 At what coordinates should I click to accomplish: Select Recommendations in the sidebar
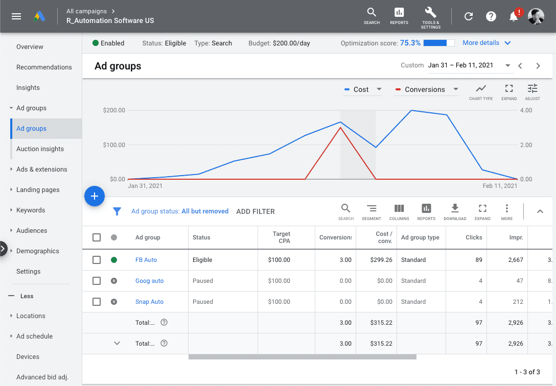tap(44, 67)
